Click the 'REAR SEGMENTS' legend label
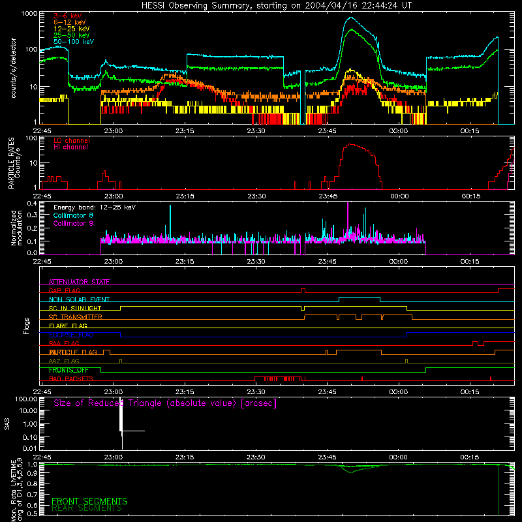 tap(87, 508)
